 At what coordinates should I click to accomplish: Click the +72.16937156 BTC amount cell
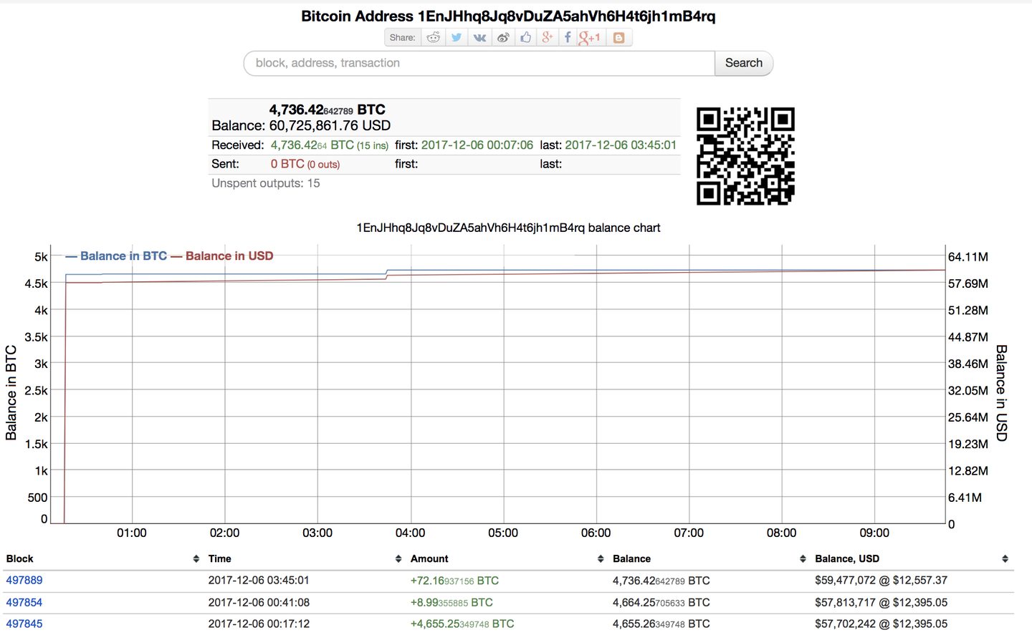[x=454, y=581]
